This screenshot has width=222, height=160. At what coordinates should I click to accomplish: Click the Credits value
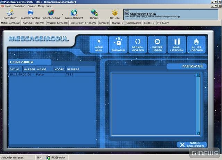pos(149,23)
